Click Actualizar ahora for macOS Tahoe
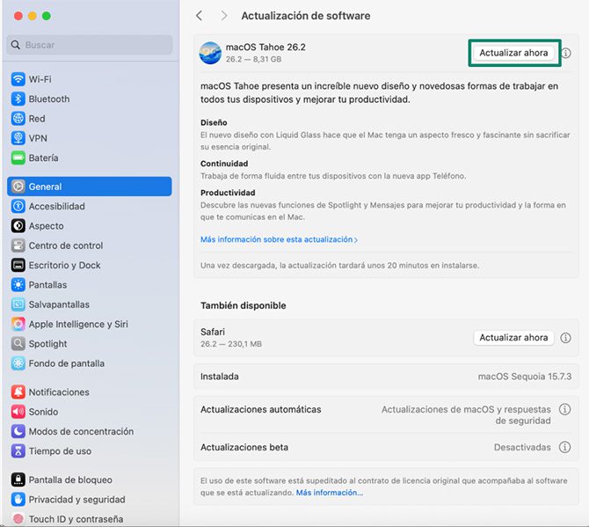 point(514,53)
